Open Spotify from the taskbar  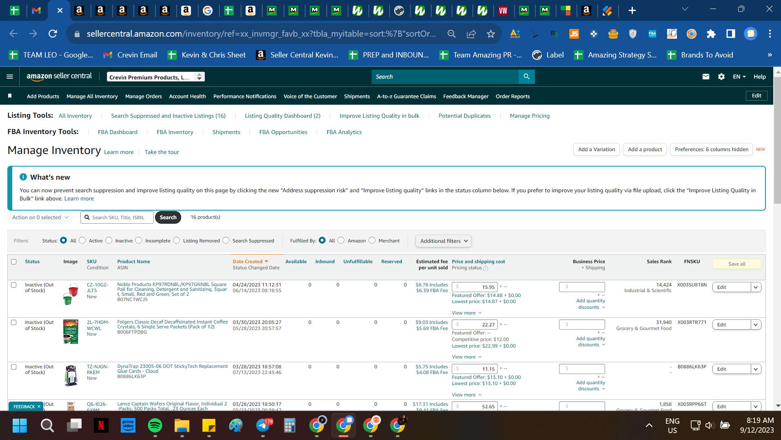[x=155, y=426]
